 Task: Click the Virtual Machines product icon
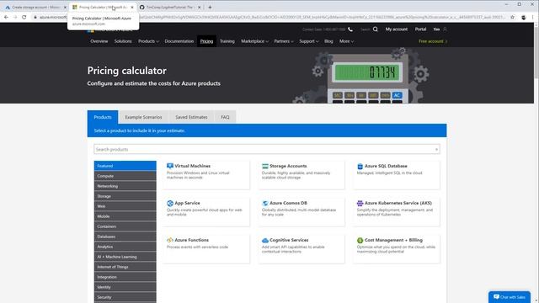[x=170, y=166]
